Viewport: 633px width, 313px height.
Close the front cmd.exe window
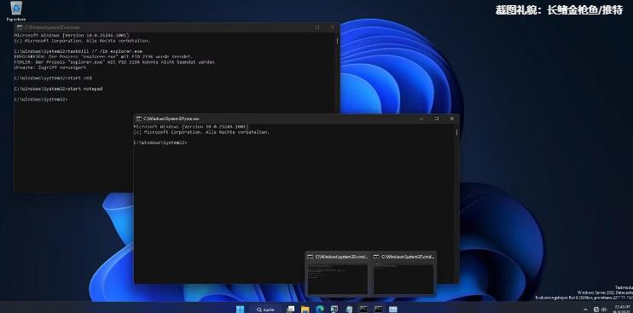(x=452, y=119)
